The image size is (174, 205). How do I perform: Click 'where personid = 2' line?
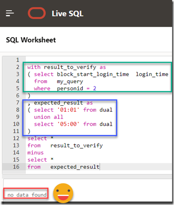pyautogui.click(x=65, y=88)
